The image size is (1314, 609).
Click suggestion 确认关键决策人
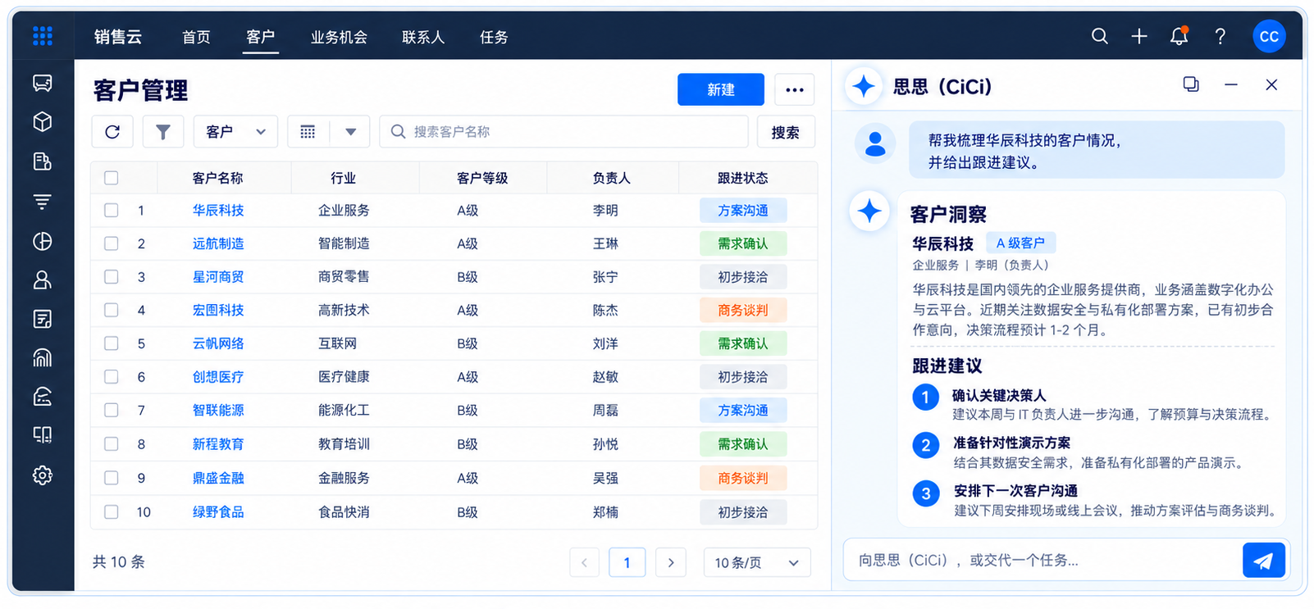(x=999, y=395)
